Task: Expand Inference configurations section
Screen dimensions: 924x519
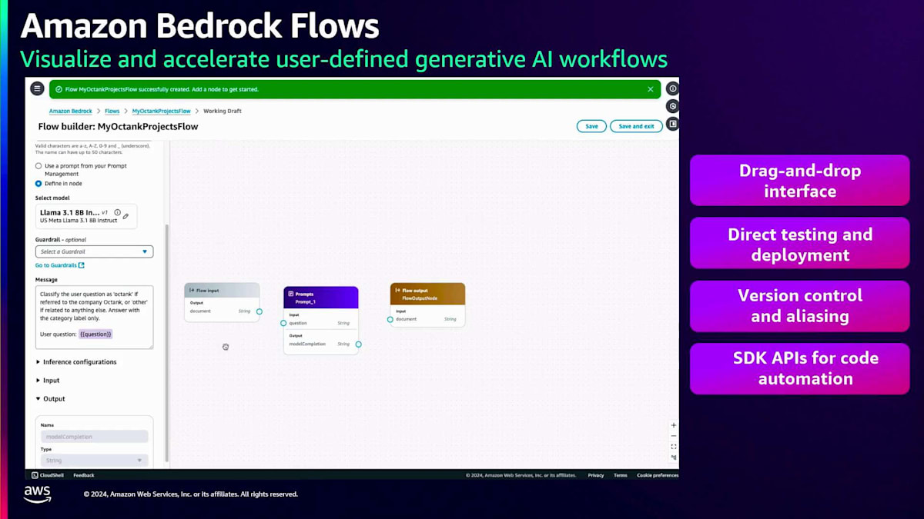Action: coord(76,362)
